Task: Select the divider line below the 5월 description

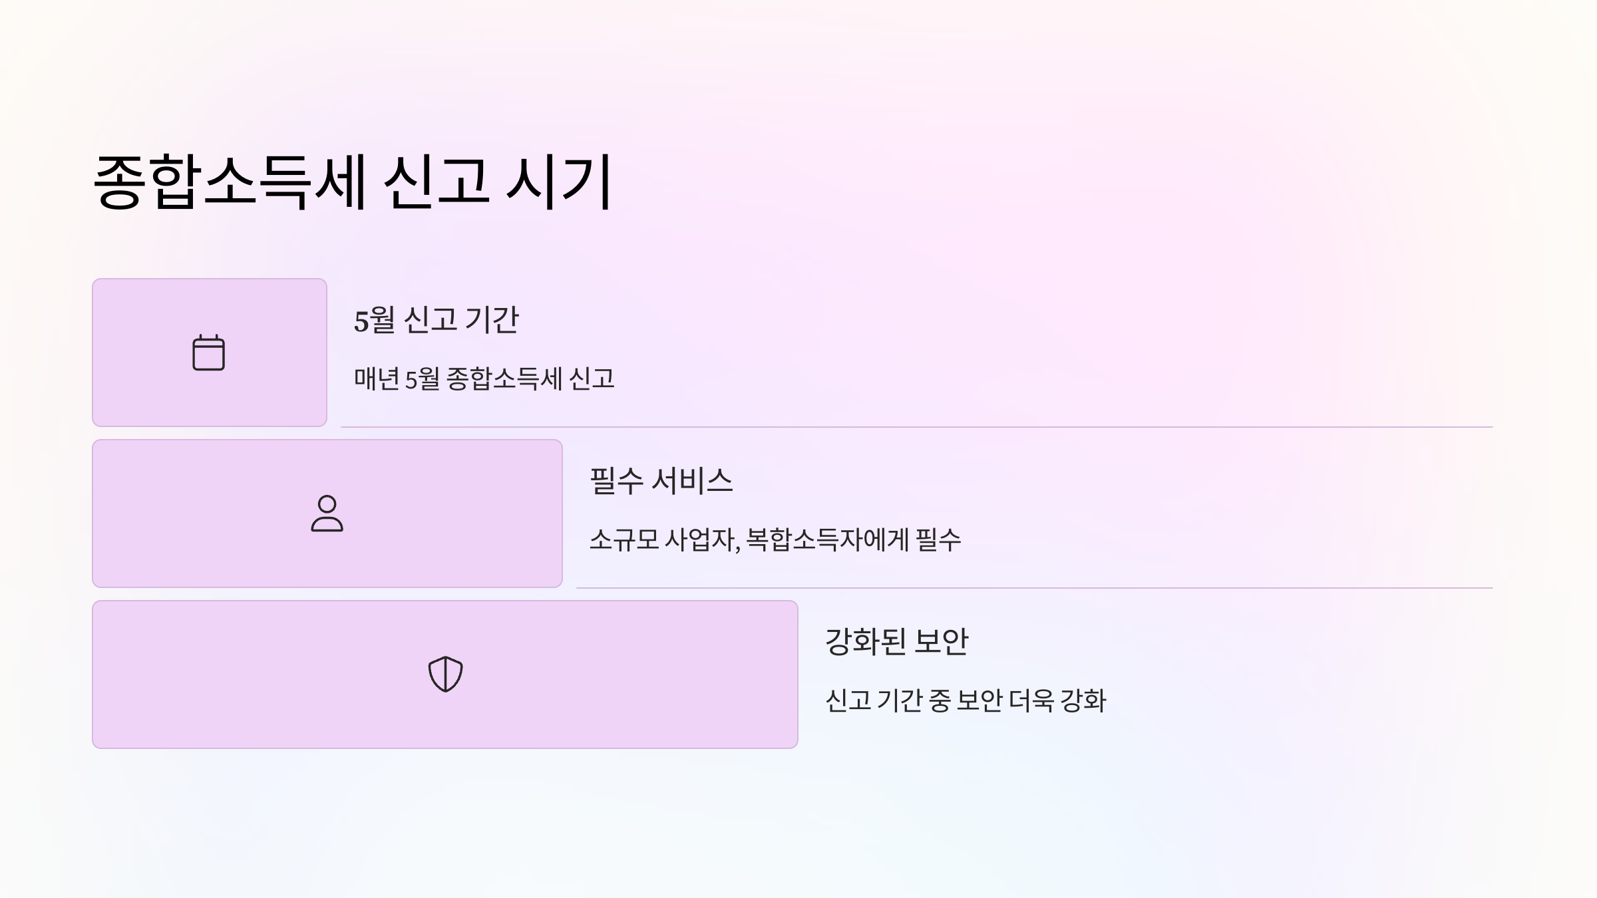Action: (x=916, y=427)
